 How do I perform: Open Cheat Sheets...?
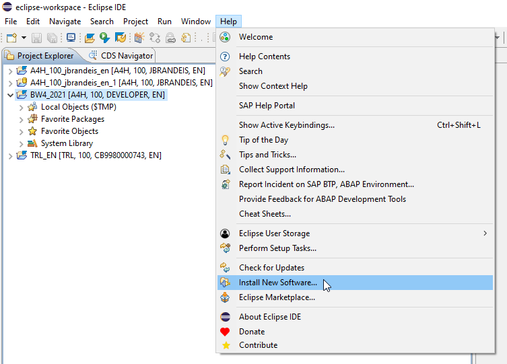pos(355,214)
